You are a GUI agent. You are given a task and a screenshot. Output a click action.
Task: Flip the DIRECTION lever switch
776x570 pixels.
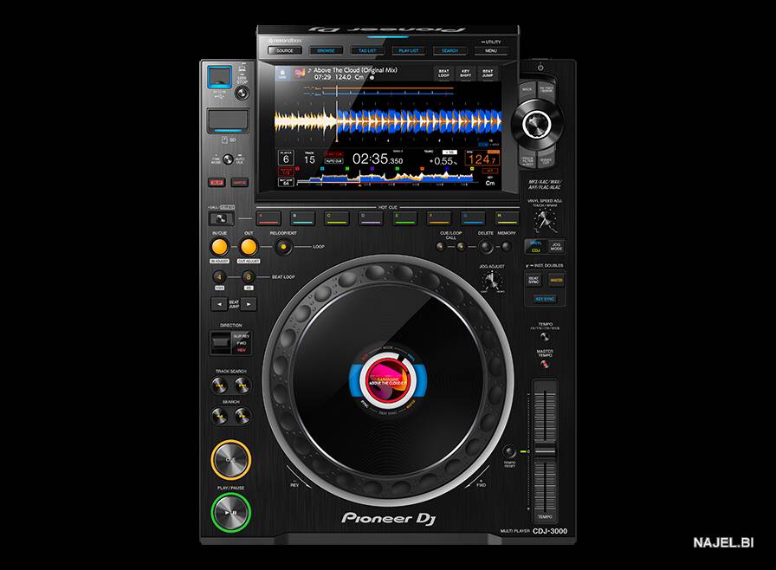click(x=220, y=341)
